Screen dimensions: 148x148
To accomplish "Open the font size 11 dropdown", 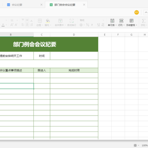I will pos(17,20).
